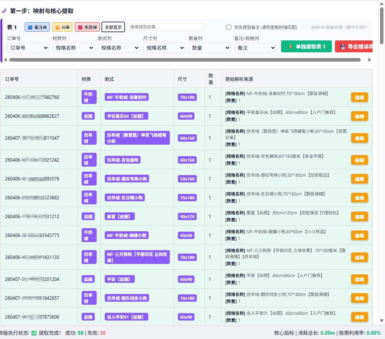
Task: Click the horizontal scrollbar track
Action: click(x=185, y=60)
